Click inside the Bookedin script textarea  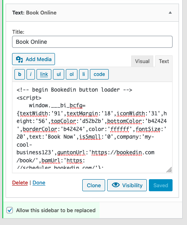point(92,127)
